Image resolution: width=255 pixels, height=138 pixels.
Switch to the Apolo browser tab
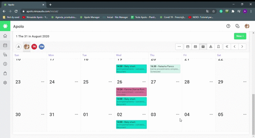click(24, 5)
